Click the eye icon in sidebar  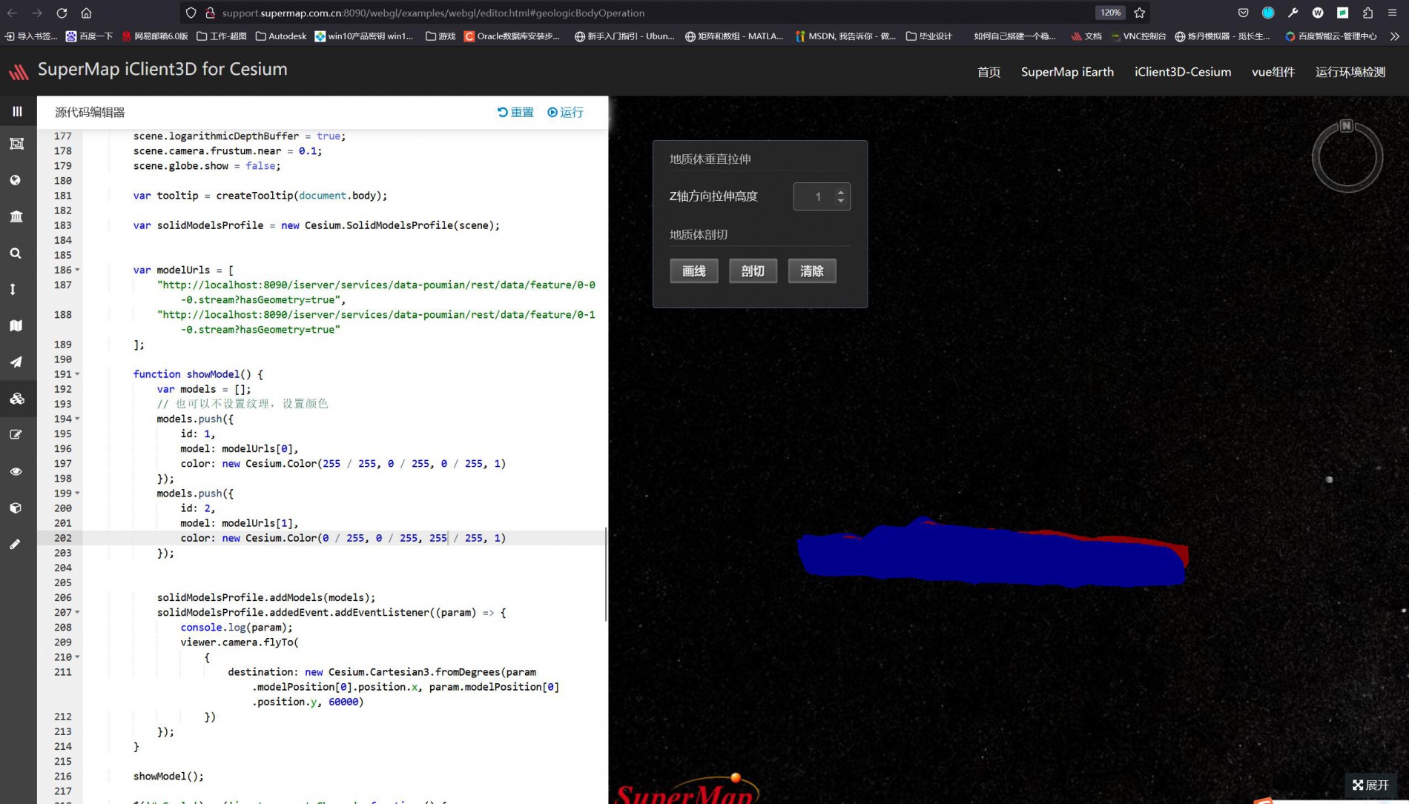16,471
